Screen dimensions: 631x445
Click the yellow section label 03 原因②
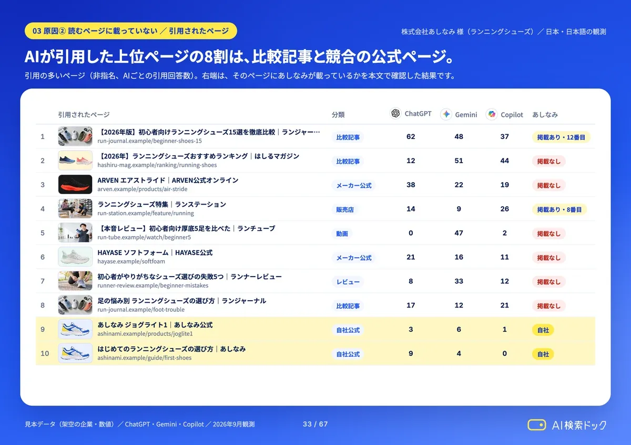point(131,31)
